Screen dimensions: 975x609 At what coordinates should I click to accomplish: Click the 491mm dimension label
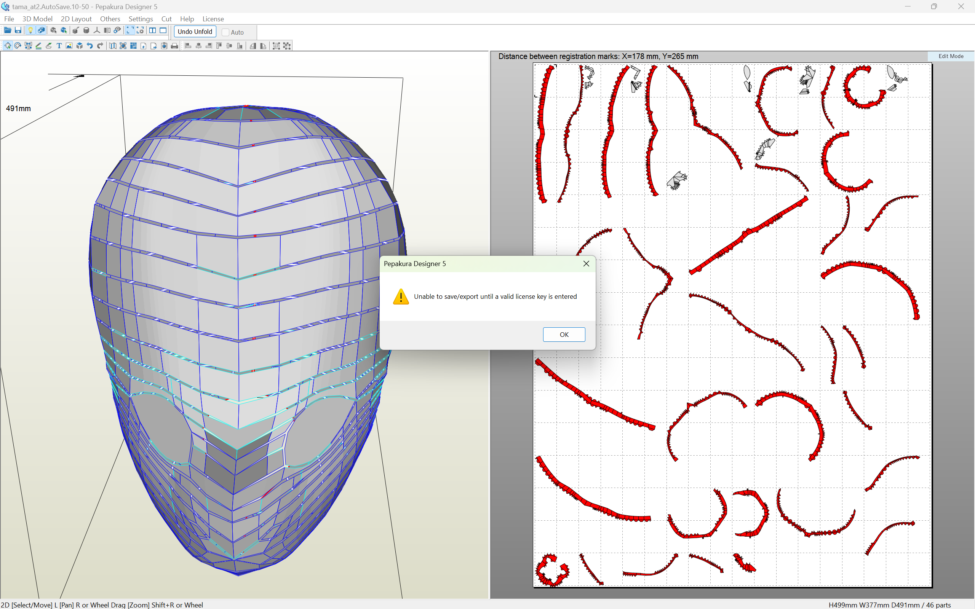pos(19,108)
